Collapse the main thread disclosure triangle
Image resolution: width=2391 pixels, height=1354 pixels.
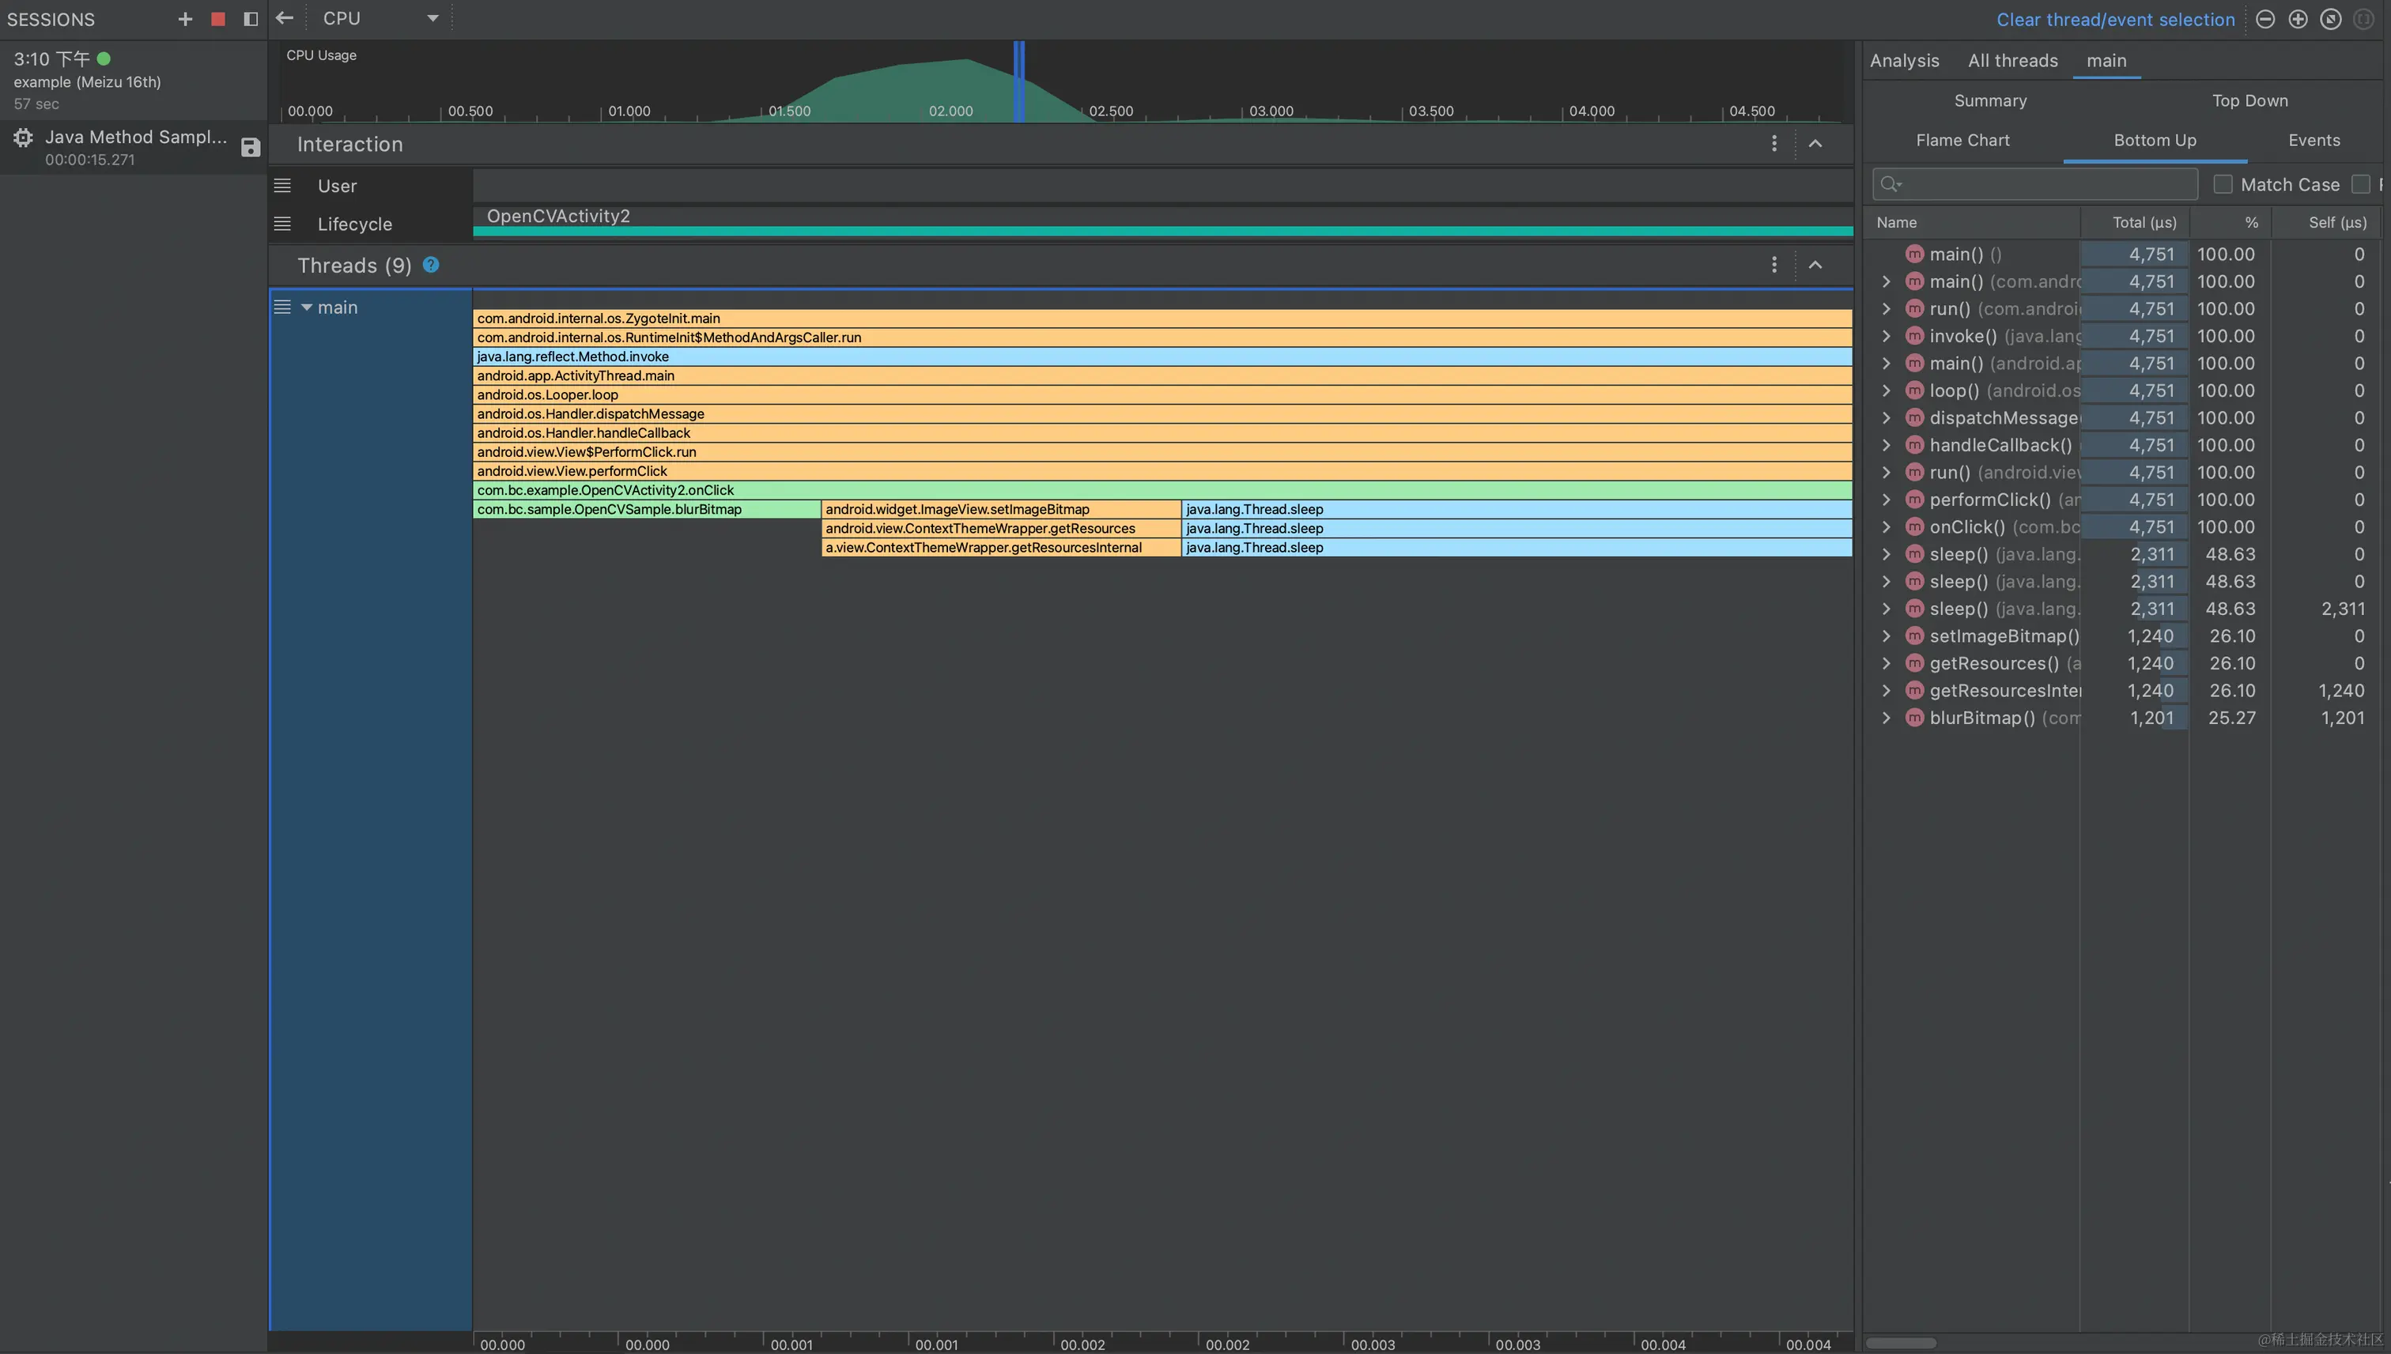pyautogui.click(x=306, y=307)
